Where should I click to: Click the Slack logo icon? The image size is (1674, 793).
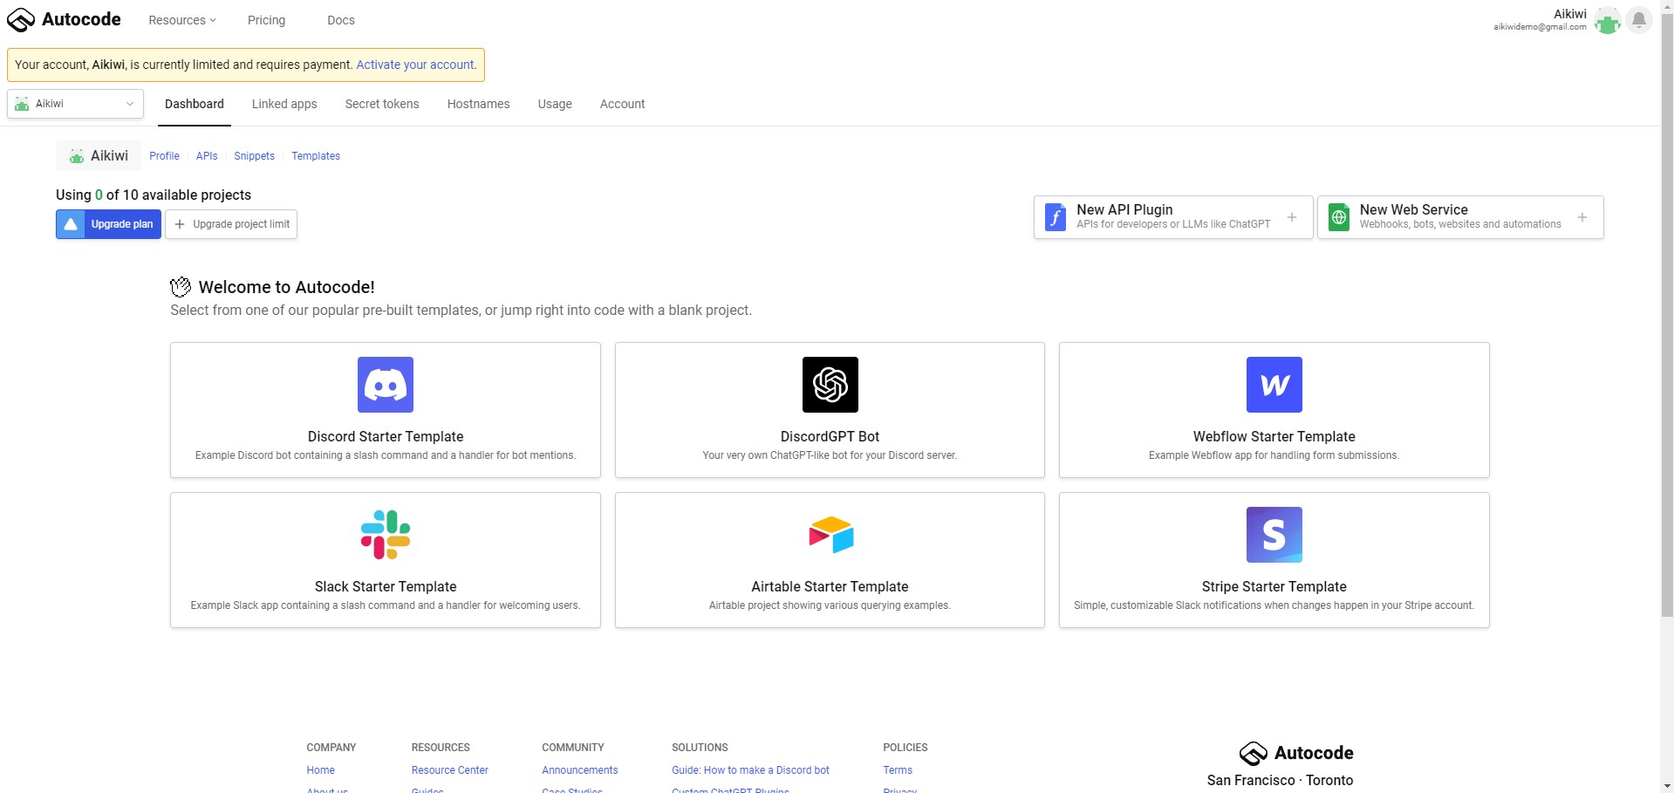(386, 535)
